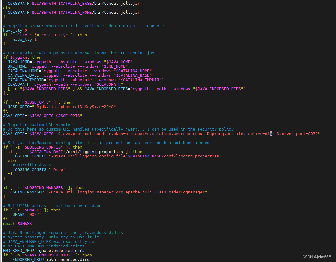Click the ENDORSED_PROP=ignore.endorsed.dirs line
336x262 pixels.
(x=44, y=250)
